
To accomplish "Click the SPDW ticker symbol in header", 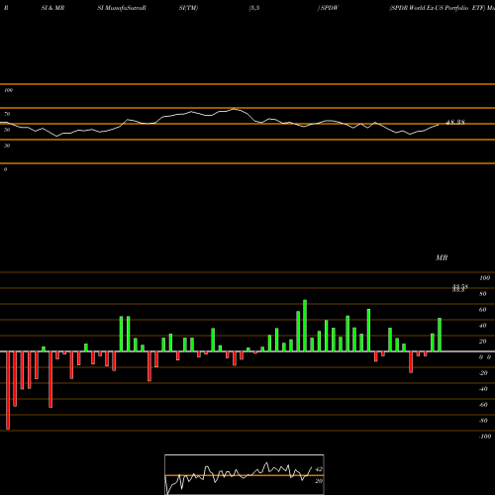I will tap(330, 8).
